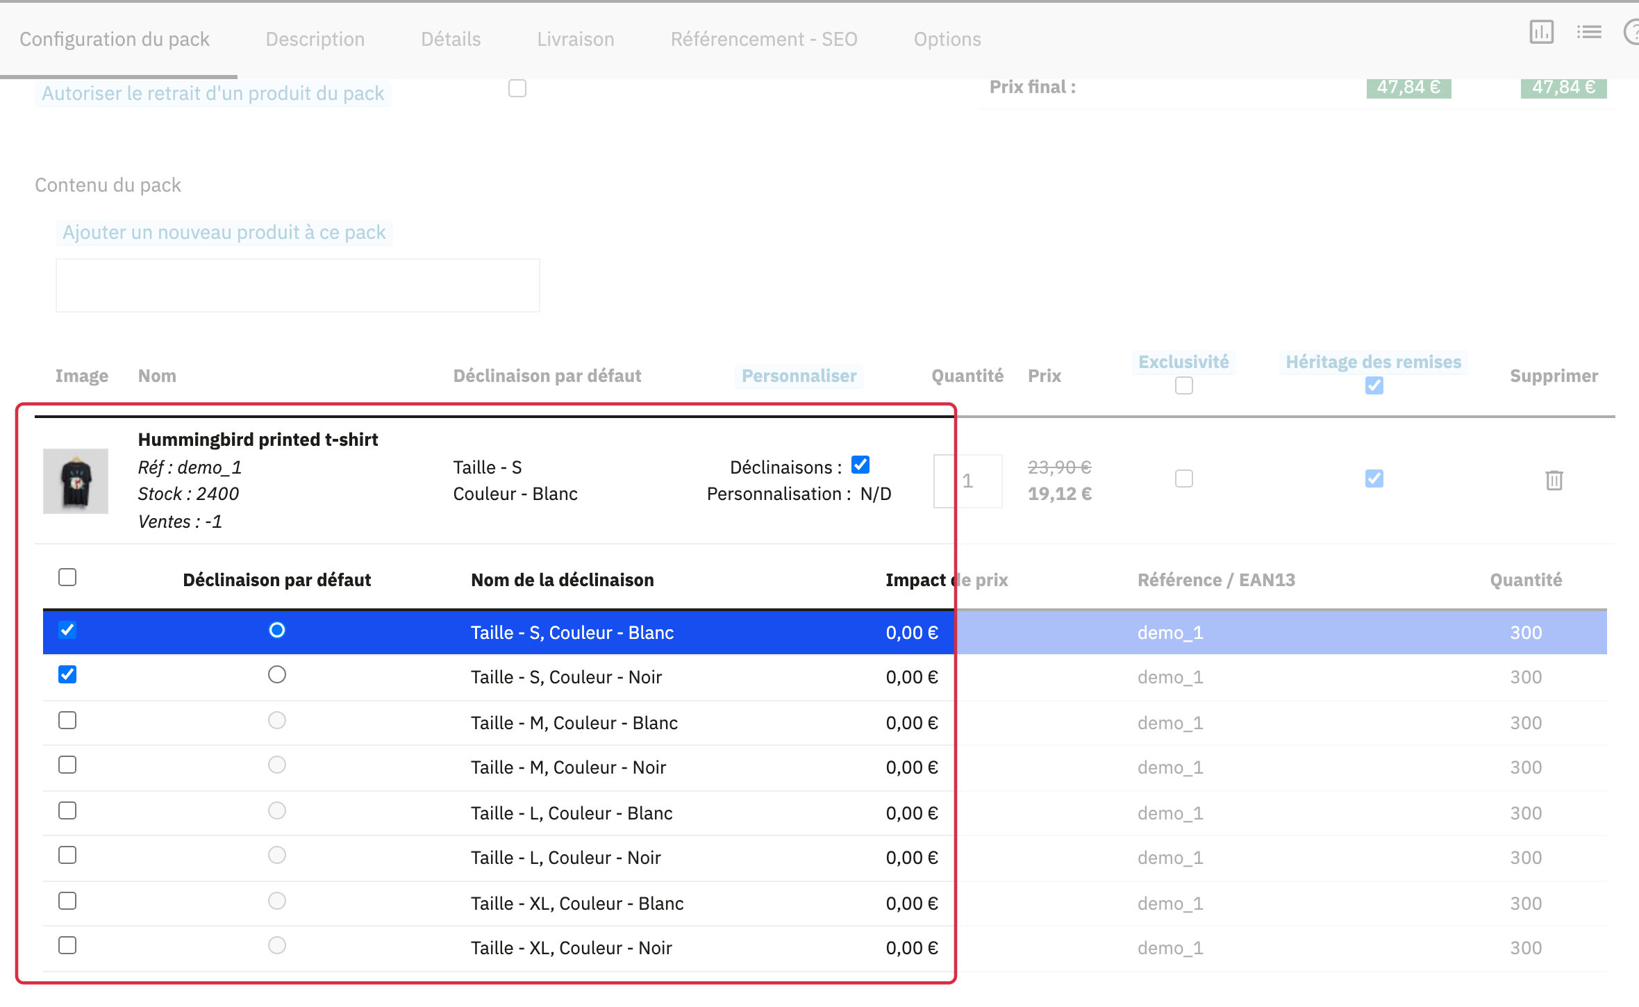The image size is (1639, 1007).
Task: Open the Référencement - SEO tab
Action: click(x=764, y=39)
